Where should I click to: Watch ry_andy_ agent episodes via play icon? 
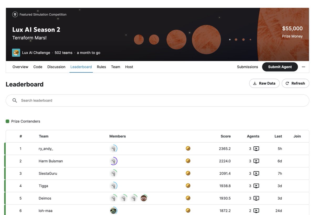tap(256, 149)
